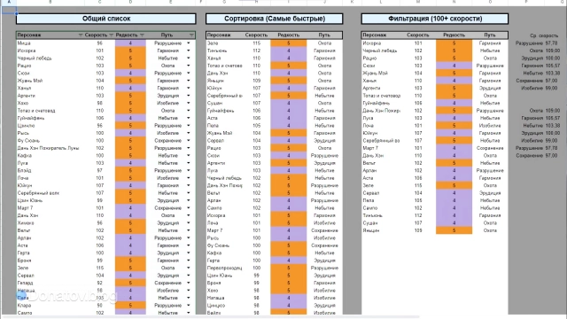Expand the Путь dropdown for Искорка row
The width and height of the screenshot is (567, 319).
click(189, 51)
